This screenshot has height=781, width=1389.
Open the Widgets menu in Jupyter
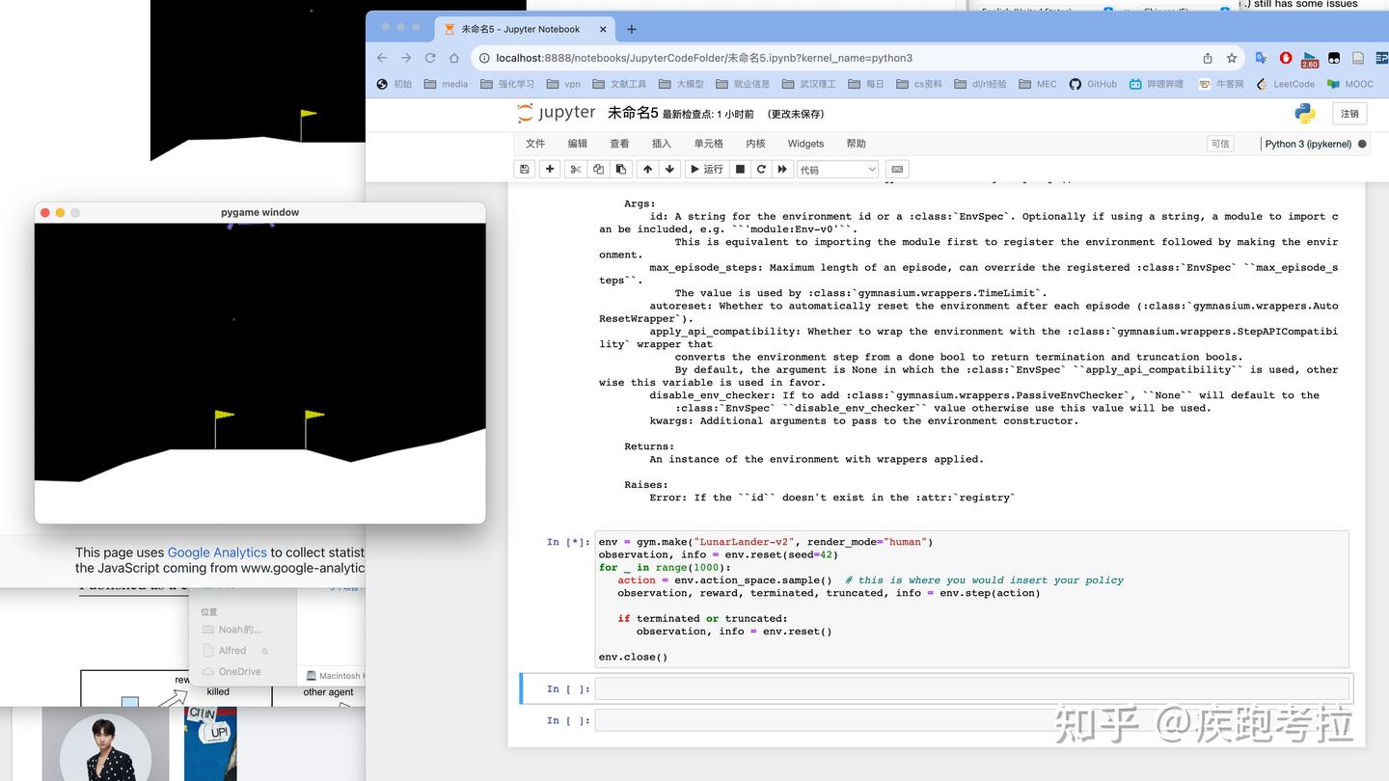coord(805,144)
